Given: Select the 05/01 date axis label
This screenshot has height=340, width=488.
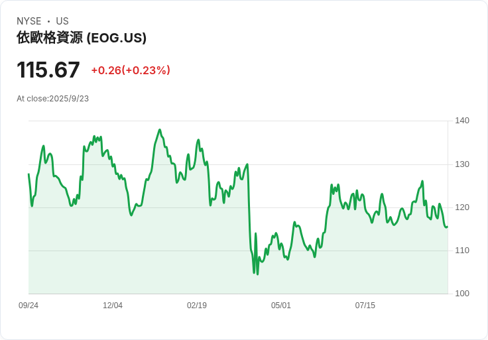Looking at the screenshot, I should pos(280,305).
